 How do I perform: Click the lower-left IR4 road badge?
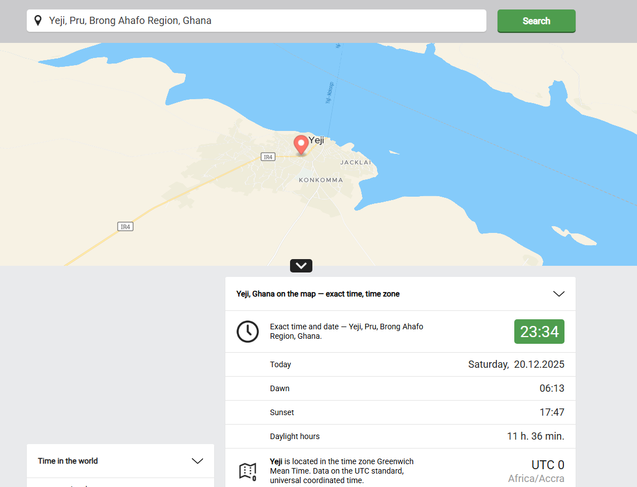(x=125, y=226)
